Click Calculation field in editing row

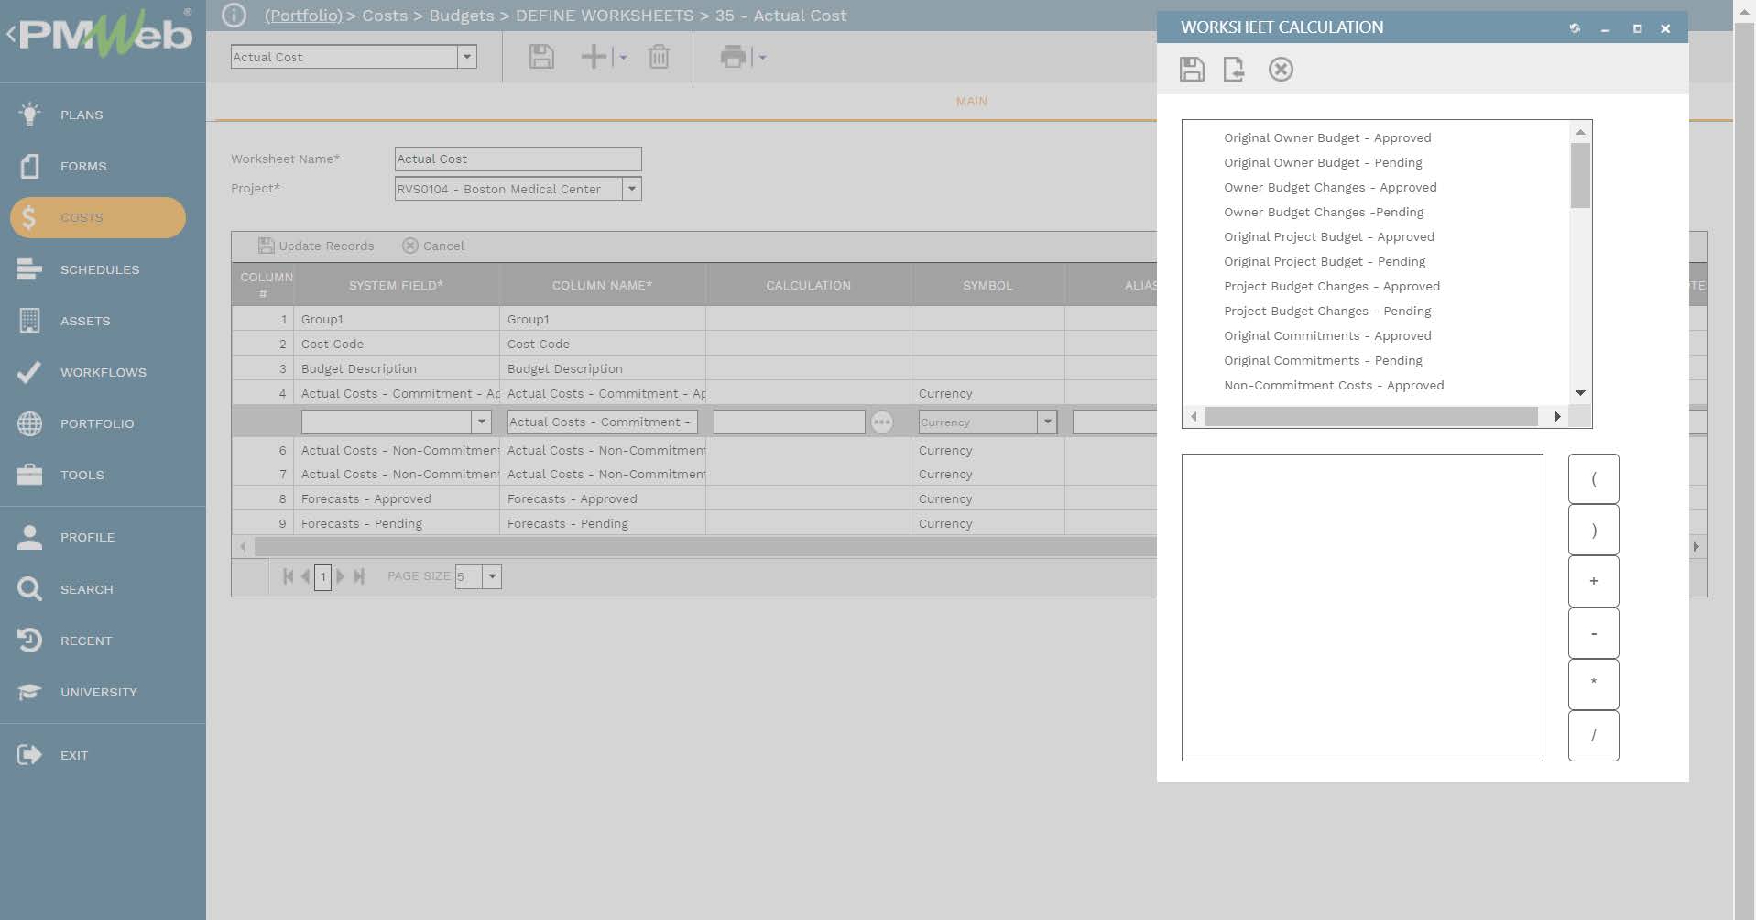789,422
